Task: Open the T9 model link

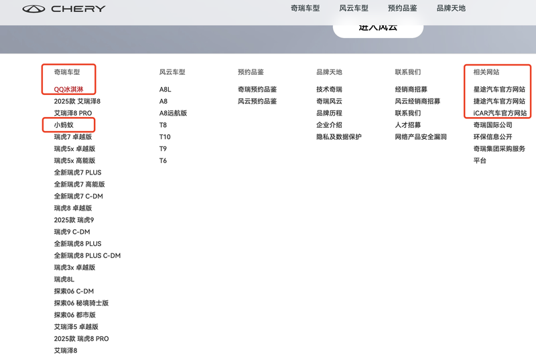Action: [x=163, y=149]
